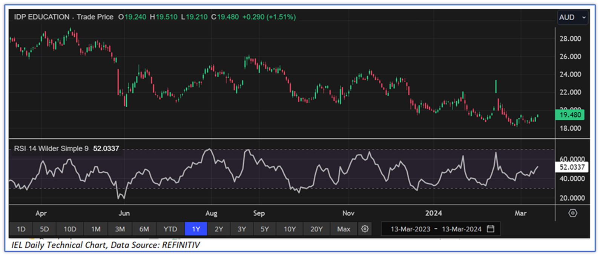Select the 5D time range
The width and height of the screenshot is (600, 256).
45,229
